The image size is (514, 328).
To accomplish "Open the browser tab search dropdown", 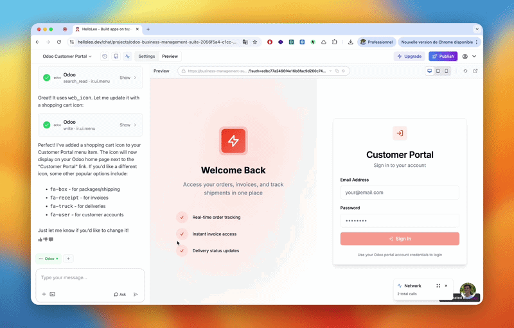I will click(x=477, y=29).
